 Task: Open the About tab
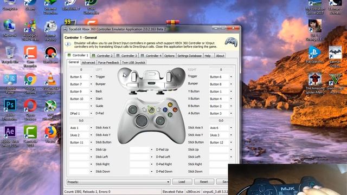point(220,56)
